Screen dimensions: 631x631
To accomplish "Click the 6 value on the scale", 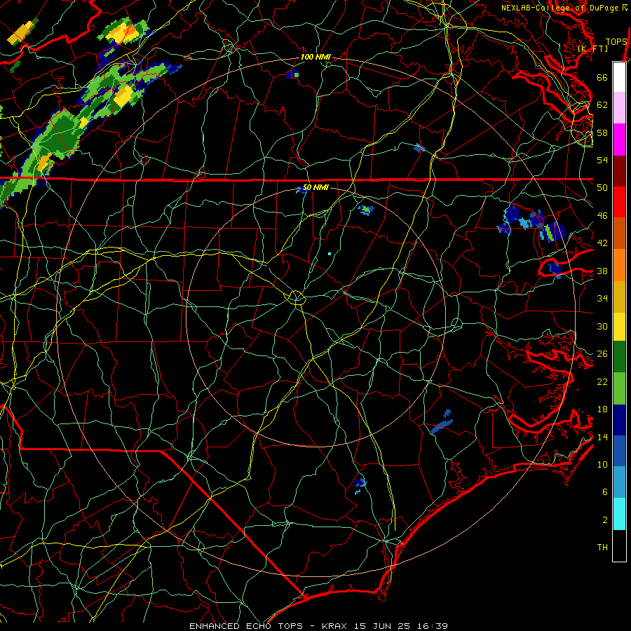I will 605,492.
